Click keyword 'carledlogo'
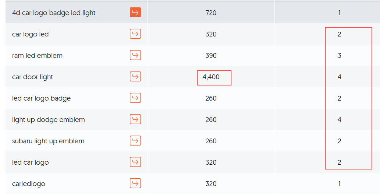380x196 pixels. click(29, 183)
